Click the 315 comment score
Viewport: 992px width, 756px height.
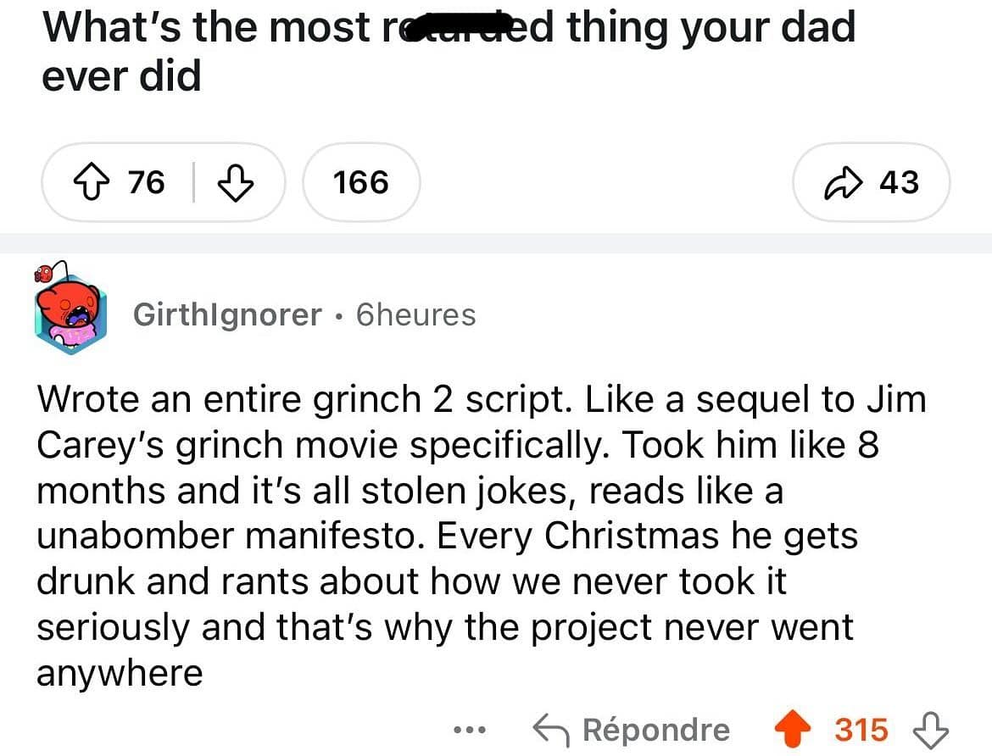[861, 730]
